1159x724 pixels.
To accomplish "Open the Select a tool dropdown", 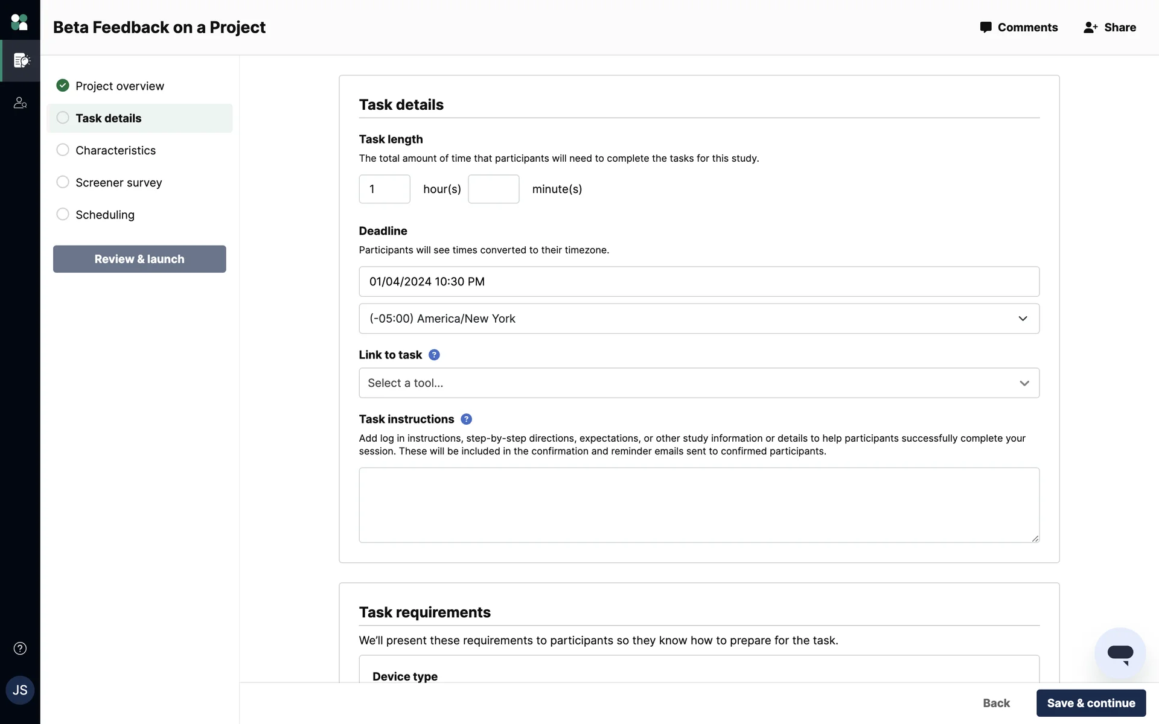I will point(698,383).
